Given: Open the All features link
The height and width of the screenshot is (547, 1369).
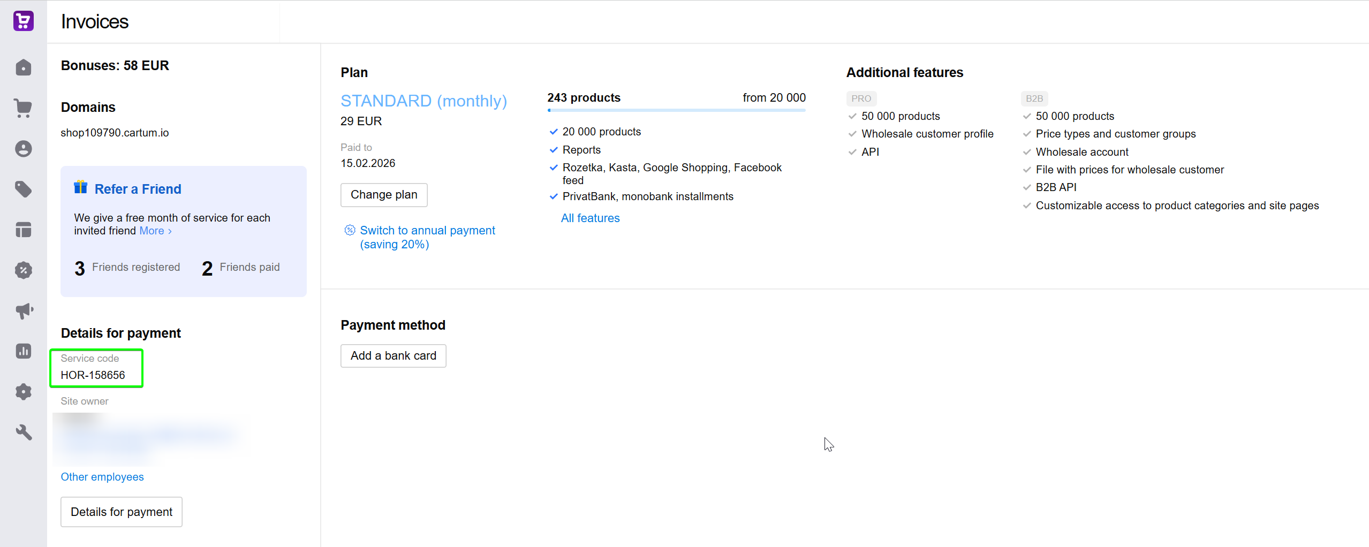Looking at the screenshot, I should (590, 218).
